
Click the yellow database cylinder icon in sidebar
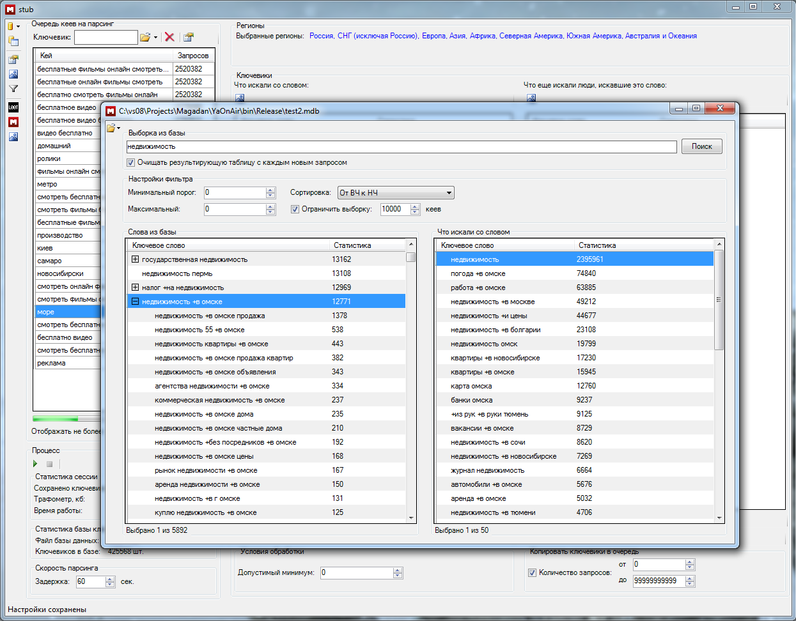coord(11,26)
